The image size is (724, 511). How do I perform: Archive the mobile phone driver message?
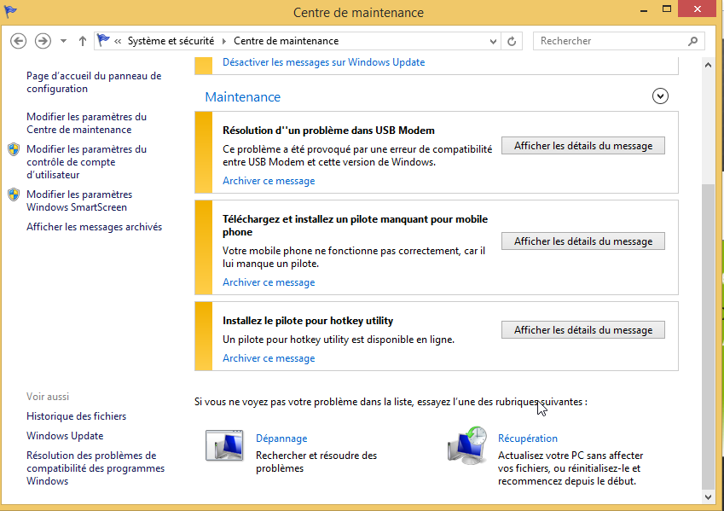point(269,282)
